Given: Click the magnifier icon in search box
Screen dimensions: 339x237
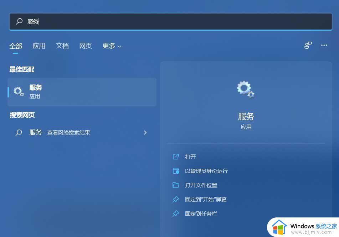Looking at the screenshot, I should pyautogui.click(x=19, y=21).
